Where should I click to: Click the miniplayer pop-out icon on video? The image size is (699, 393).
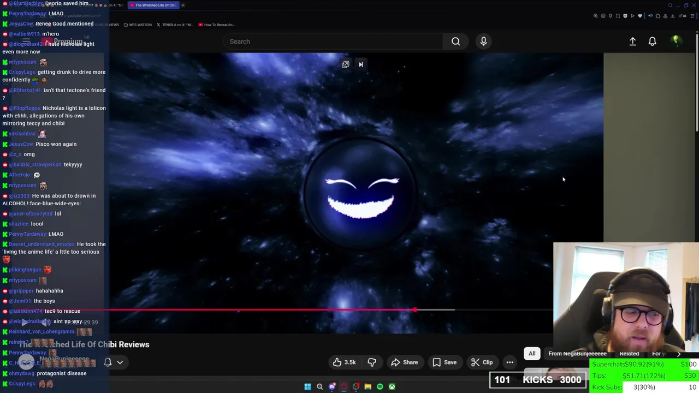coord(345,64)
